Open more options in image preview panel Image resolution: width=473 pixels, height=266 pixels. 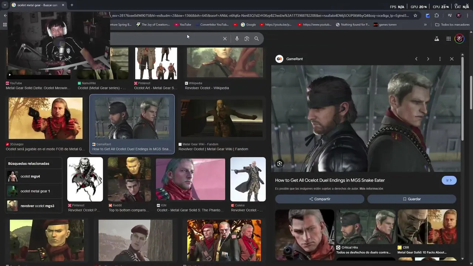(440, 59)
